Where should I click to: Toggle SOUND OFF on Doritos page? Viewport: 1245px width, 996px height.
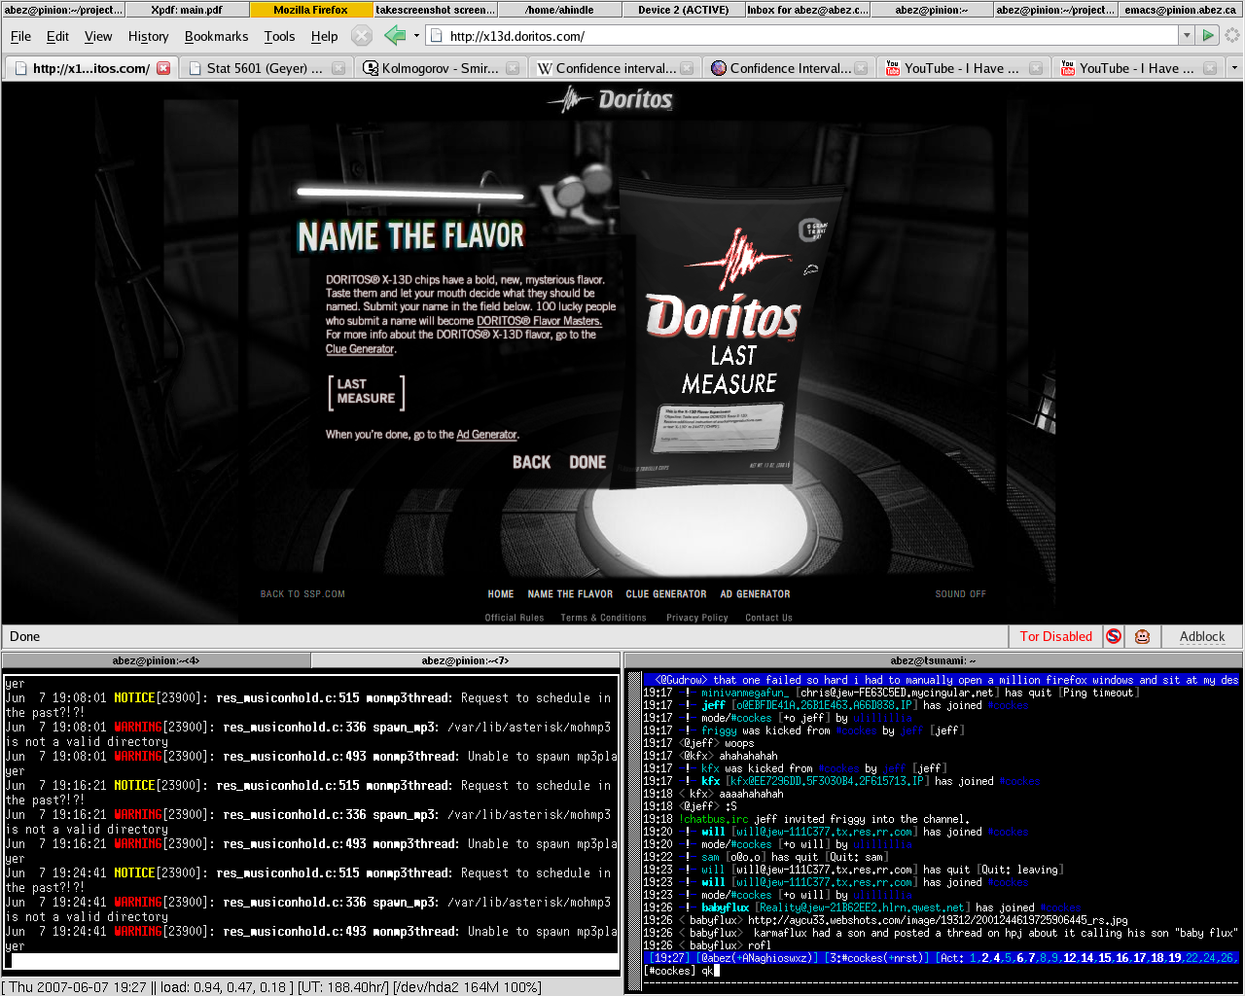click(960, 594)
